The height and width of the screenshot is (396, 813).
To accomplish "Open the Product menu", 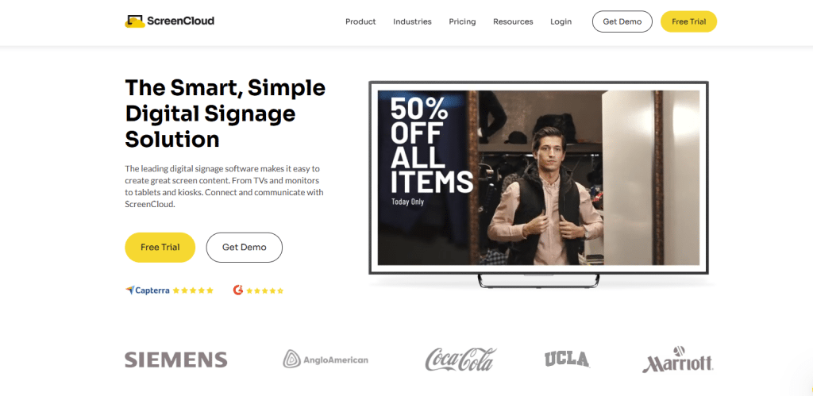I will (x=360, y=21).
